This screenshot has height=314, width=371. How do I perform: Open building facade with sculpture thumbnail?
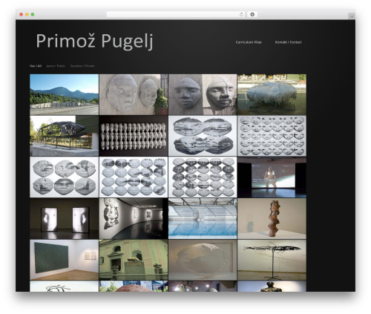click(134, 260)
